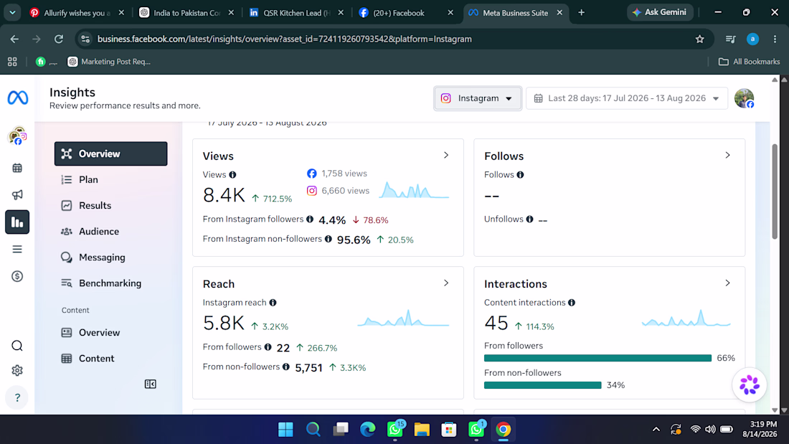The width and height of the screenshot is (789, 444).
Task: Click the Views info tooltip icon
Action: click(x=232, y=175)
